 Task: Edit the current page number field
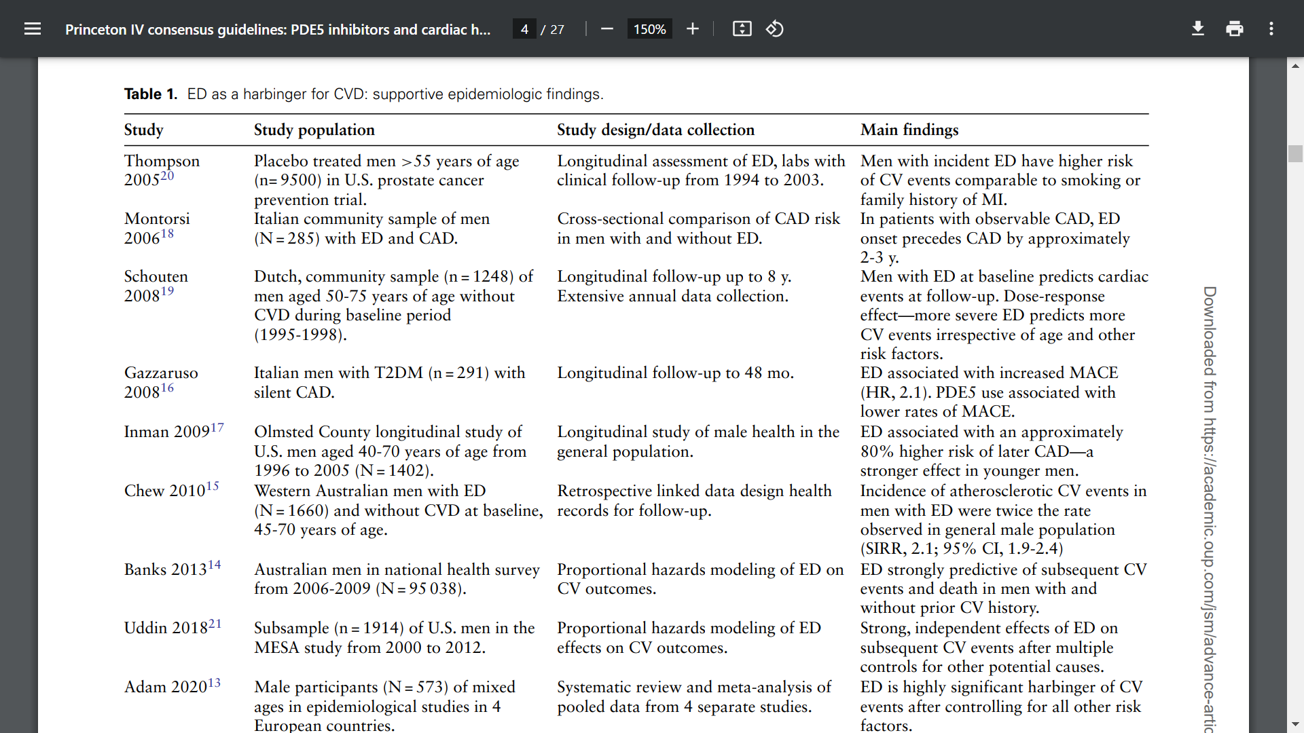pos(524,29)
